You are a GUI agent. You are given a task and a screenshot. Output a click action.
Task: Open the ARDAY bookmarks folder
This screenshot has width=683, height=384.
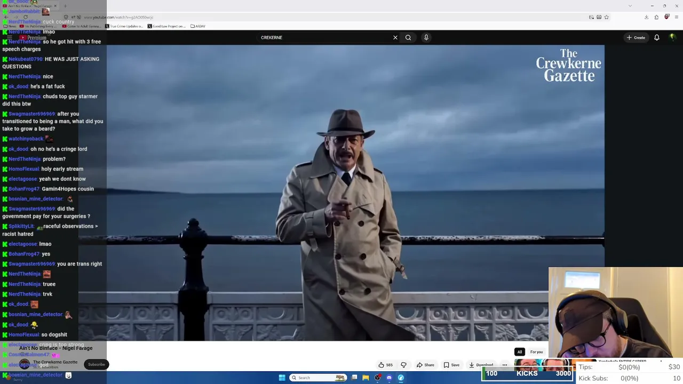pos(198,26)
